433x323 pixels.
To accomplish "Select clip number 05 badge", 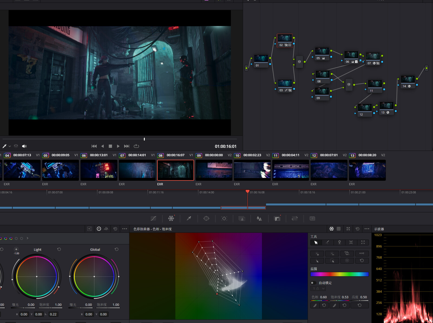I will click(45, 156).
